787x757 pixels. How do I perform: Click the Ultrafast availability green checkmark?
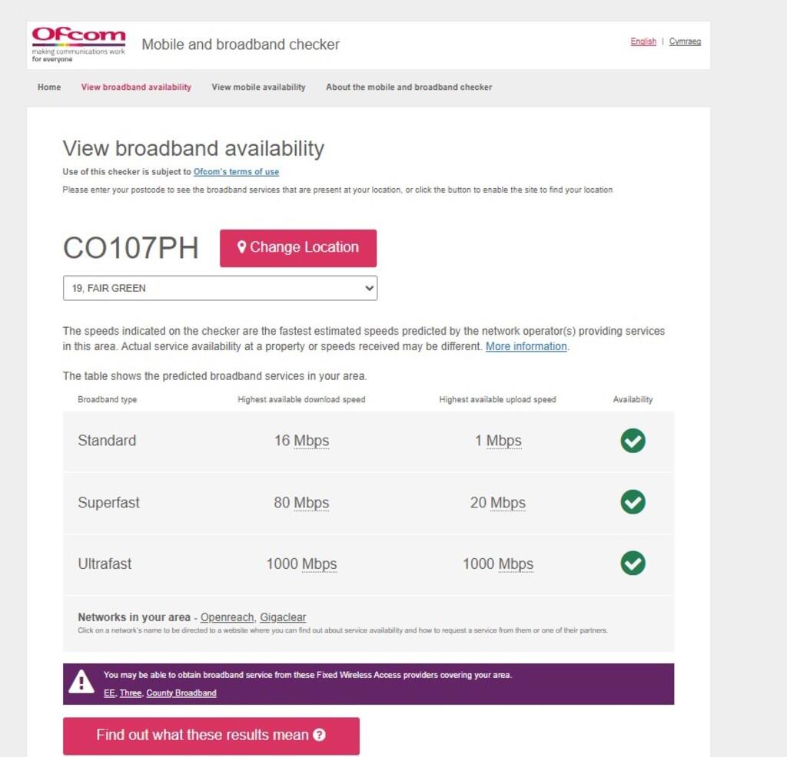pos(633,564)
